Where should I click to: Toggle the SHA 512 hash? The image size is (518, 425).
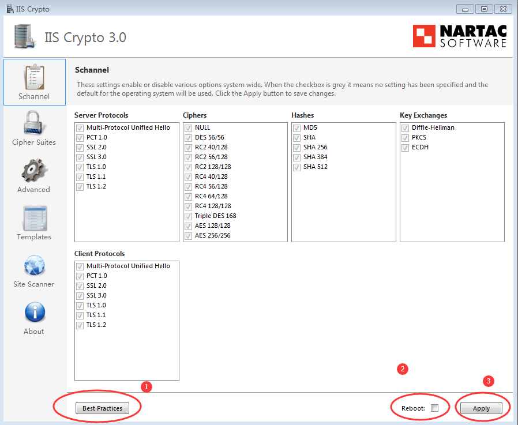click(296, 167)
